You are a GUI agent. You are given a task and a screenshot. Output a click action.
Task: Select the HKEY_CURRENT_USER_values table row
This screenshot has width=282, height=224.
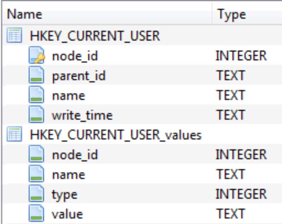point(116,135)
